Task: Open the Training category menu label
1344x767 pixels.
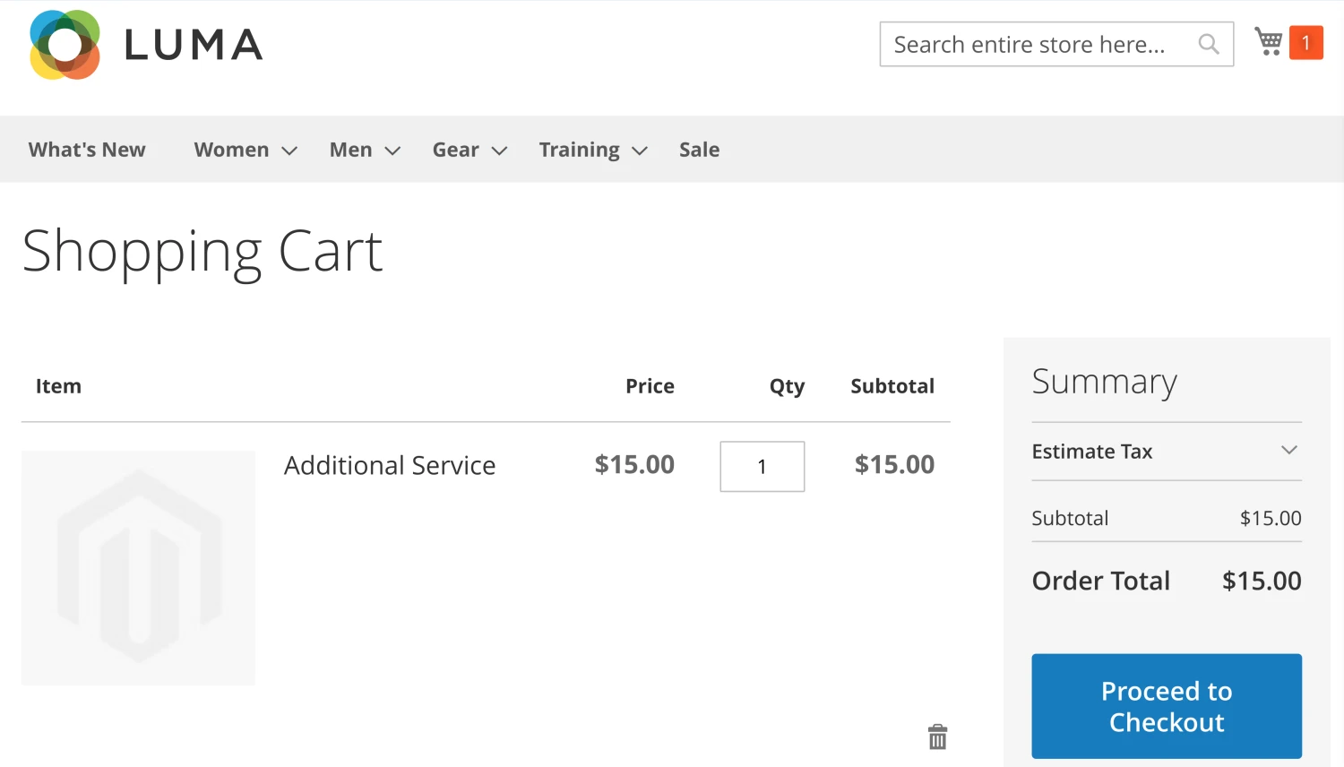Action: (579, 150)
